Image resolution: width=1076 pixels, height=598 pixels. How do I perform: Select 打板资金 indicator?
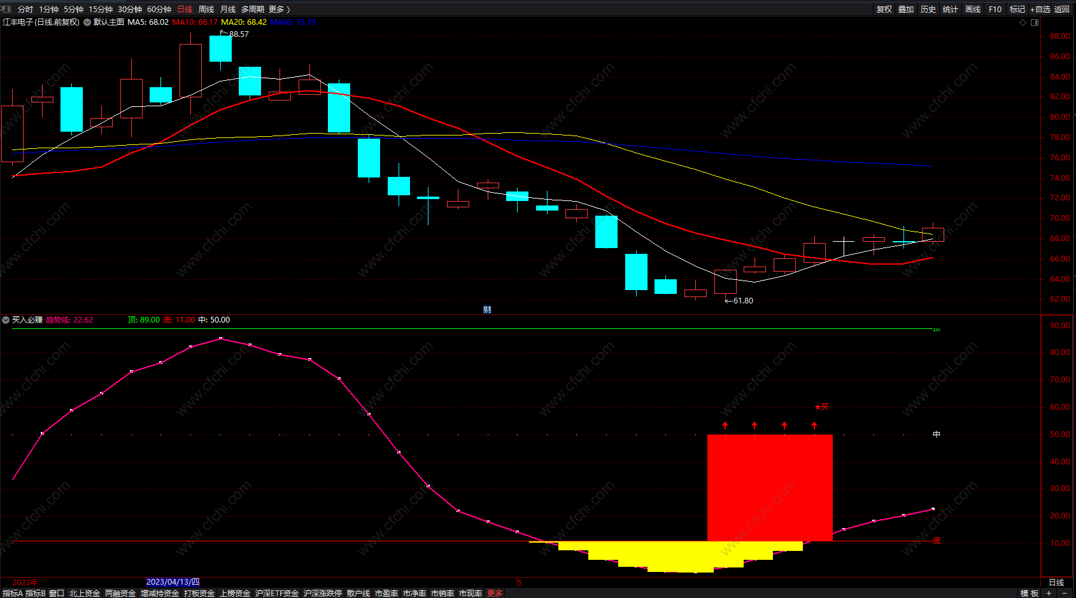click(199, 593)
